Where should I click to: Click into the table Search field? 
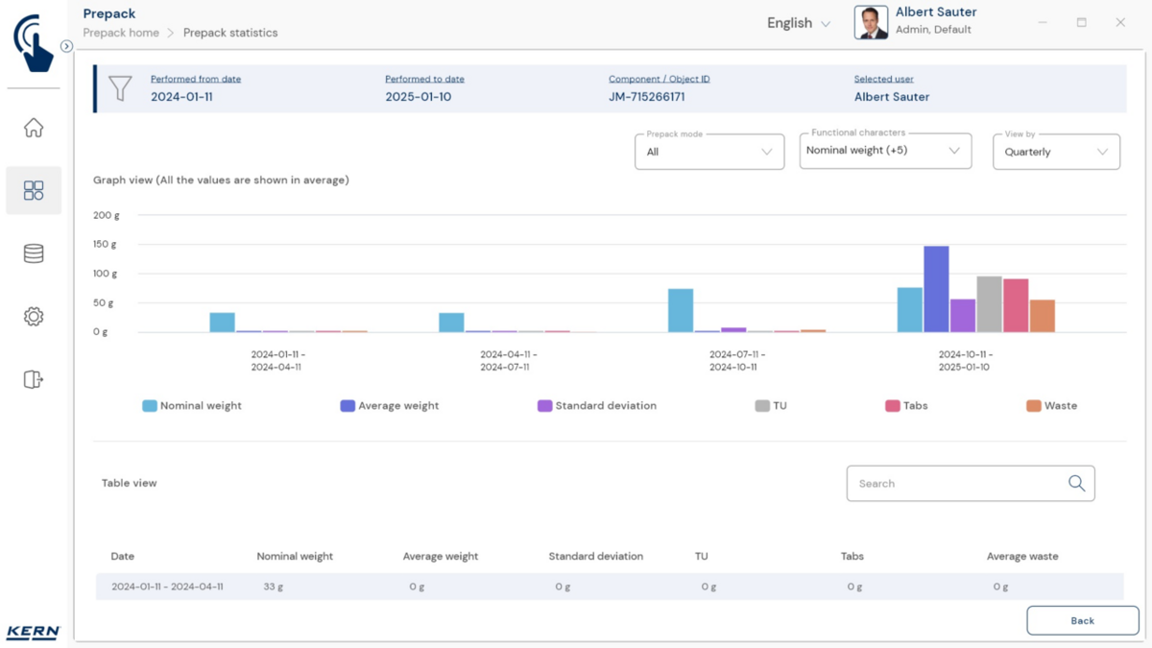tap(955, 484)
